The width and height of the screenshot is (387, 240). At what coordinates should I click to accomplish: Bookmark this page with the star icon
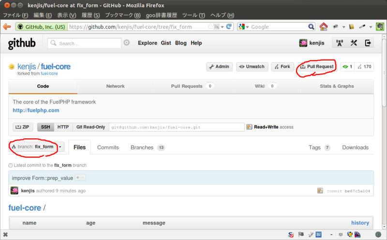click(210, 27)
